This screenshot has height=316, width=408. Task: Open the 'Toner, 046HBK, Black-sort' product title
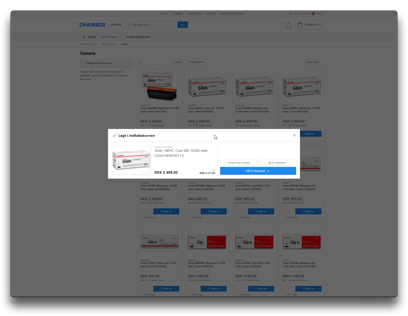206,265
